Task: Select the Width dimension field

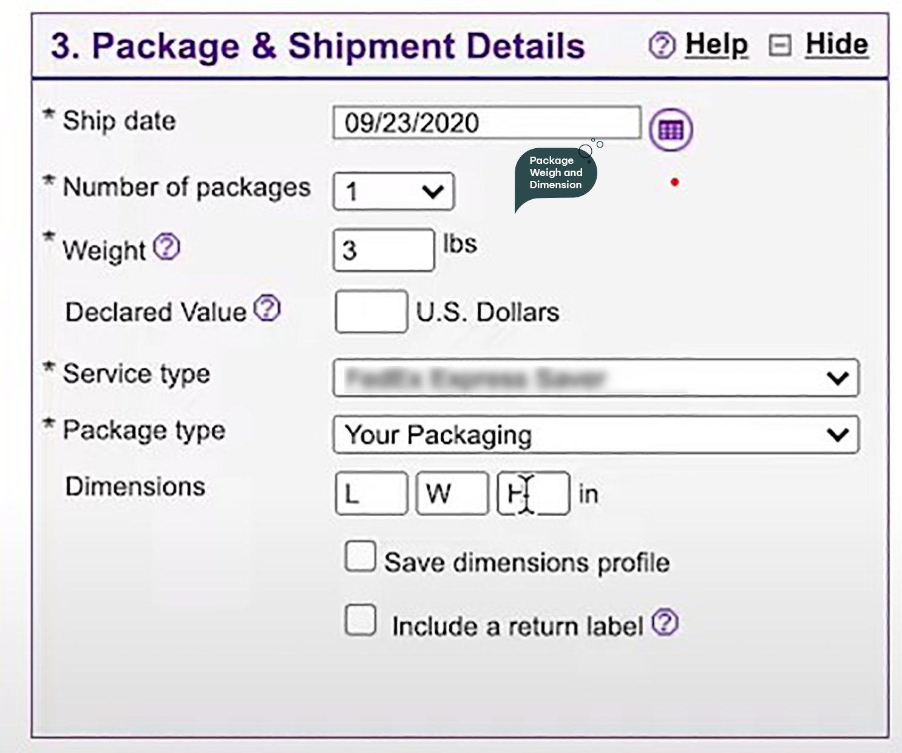Action: click(452, 494)
